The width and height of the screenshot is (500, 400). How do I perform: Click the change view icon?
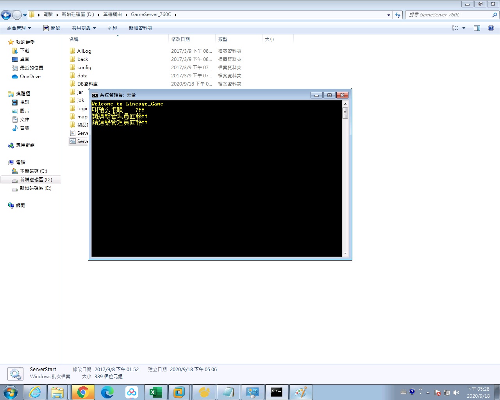(455, 28)
